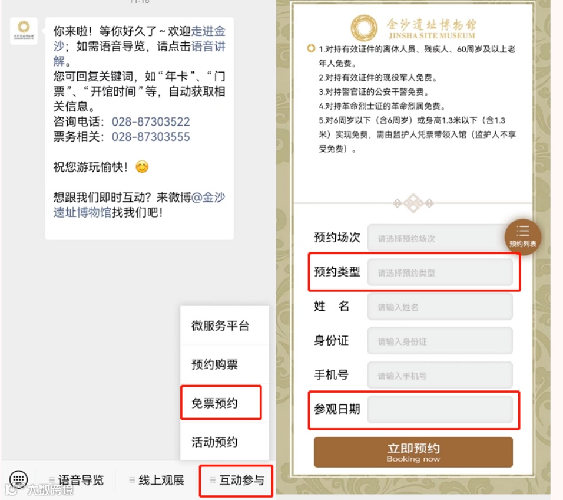Open the keyboard input toggle icon
Screen dimensions: 563x500
click(x=18, y=479)
